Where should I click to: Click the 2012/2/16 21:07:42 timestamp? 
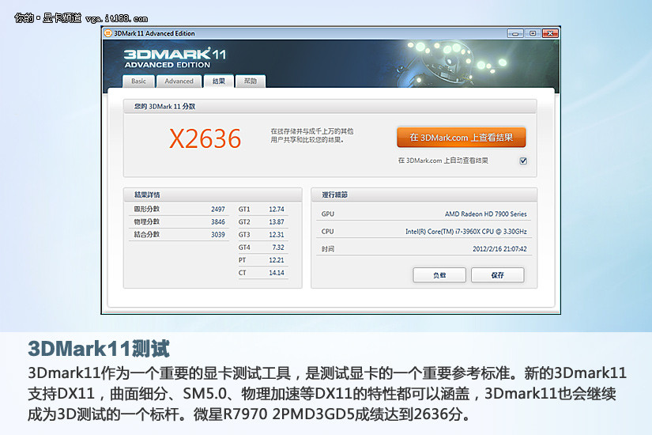pos(499,249)
